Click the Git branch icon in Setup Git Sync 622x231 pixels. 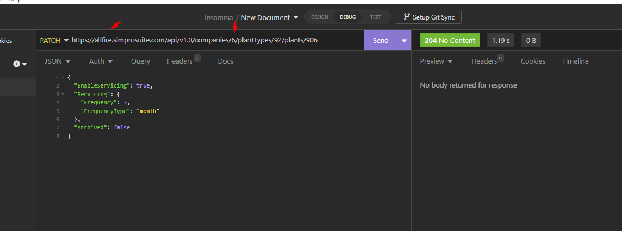point(406,17)
